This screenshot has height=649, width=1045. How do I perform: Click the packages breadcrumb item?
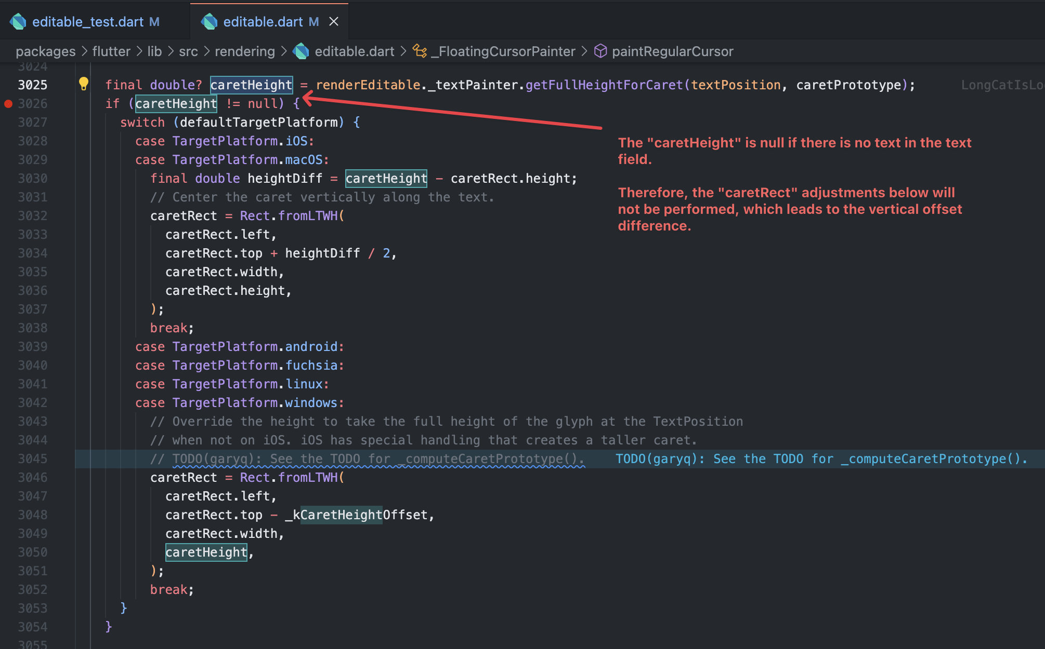[x=46, y=51]
